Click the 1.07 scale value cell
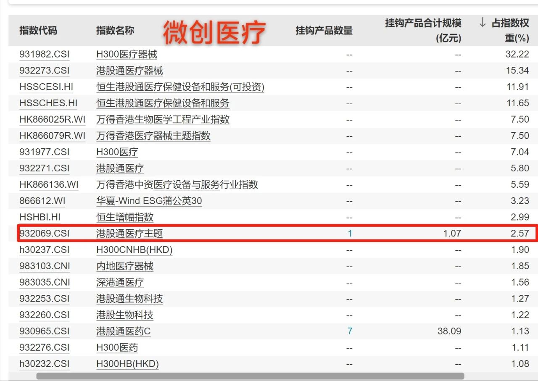This screenshot has height=381, width=538. point(452,233)
